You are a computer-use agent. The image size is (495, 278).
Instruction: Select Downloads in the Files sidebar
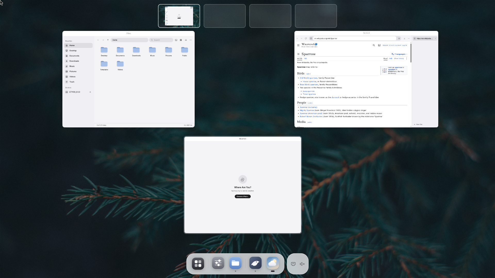(78, 61)
